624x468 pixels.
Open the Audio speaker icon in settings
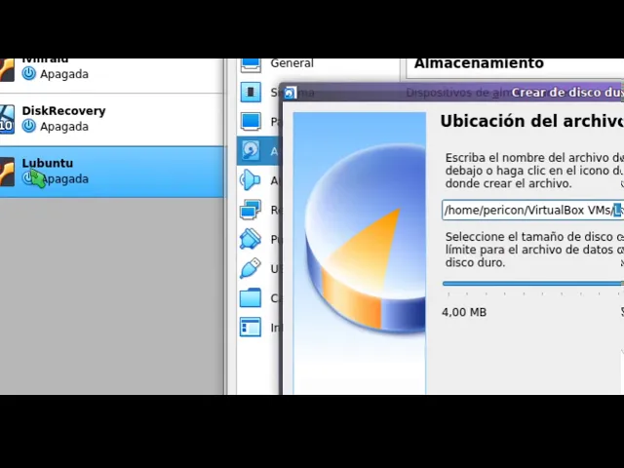tap(251, 180)
